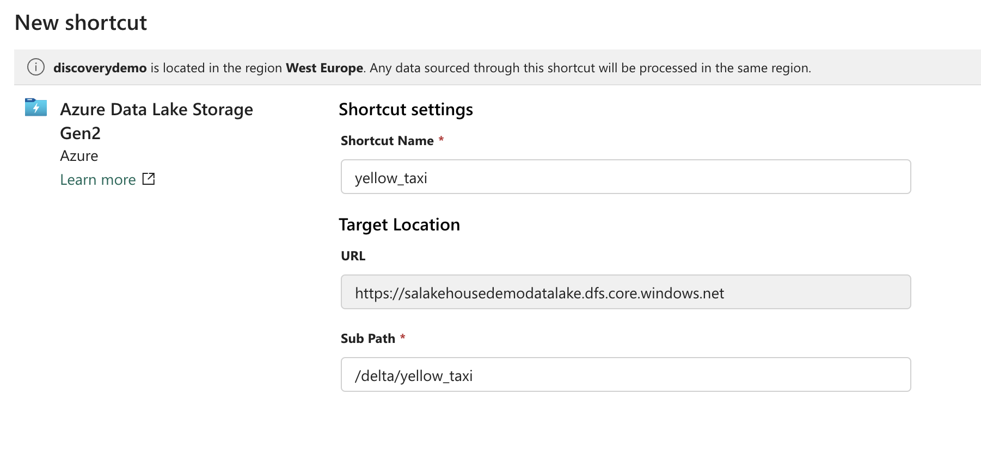Click the Azure source label under ADLS Gen2

click(x=79, y=156)
